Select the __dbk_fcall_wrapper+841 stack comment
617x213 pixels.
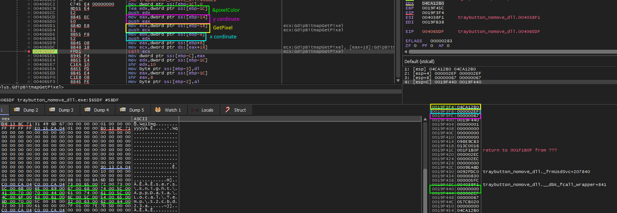[544, 184]
